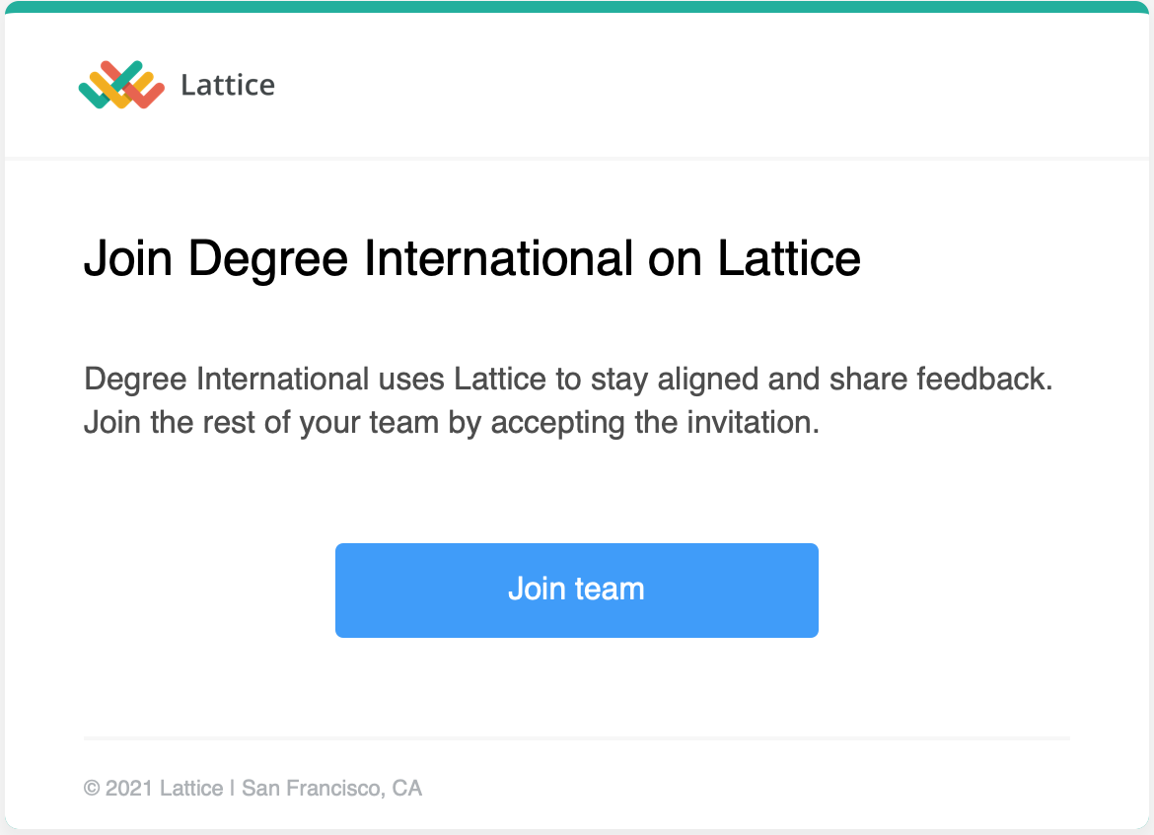1154x835 pixels.
Task: Click the teal accent bar at the top
Action: point(577,7)
